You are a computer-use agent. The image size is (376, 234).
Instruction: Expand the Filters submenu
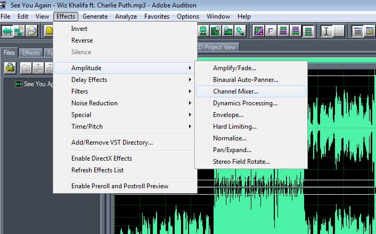[125, 91]
